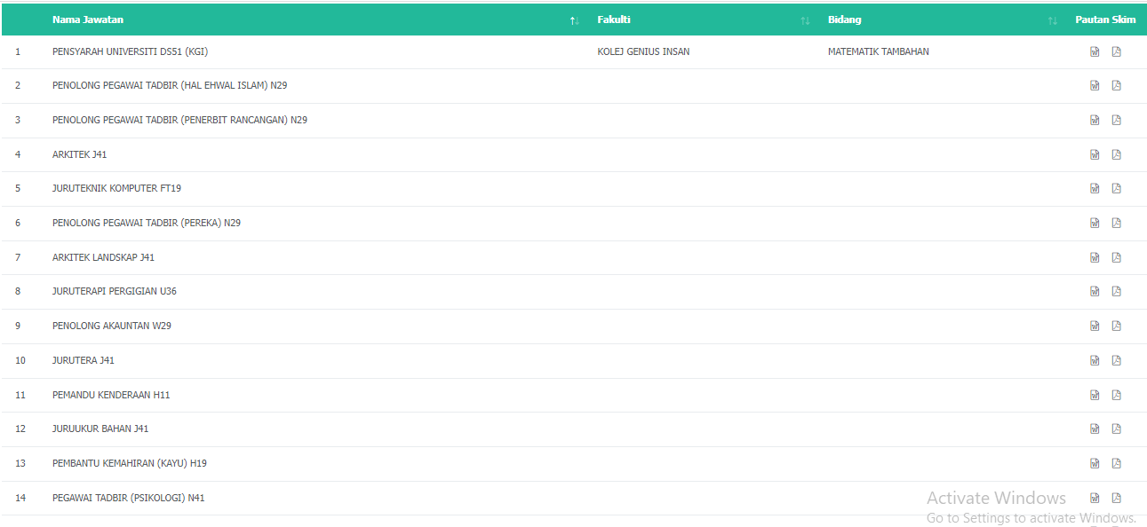
Task: Open PDF scheme for ARKITEK LANDSKAP J41
Action: click(x=1117, y=257)
